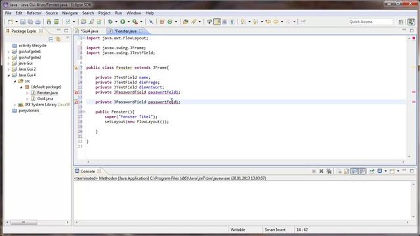Screen dimensions: 420x236
Task: Click the error marker on line 14
Action: coord(76,102)
